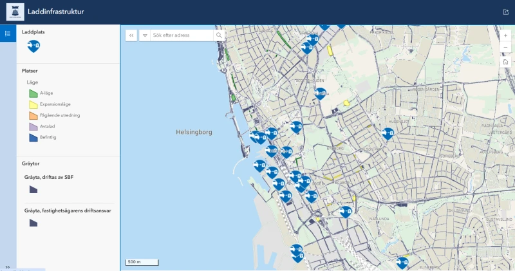Select charging marker near Husensjö
The height and width of the screenshot is (271, 515).
[x=388, y=133]
